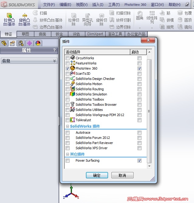Click the SolidWorks logo icon
This screenshot has height=203, width=194.
coord(4,4)
